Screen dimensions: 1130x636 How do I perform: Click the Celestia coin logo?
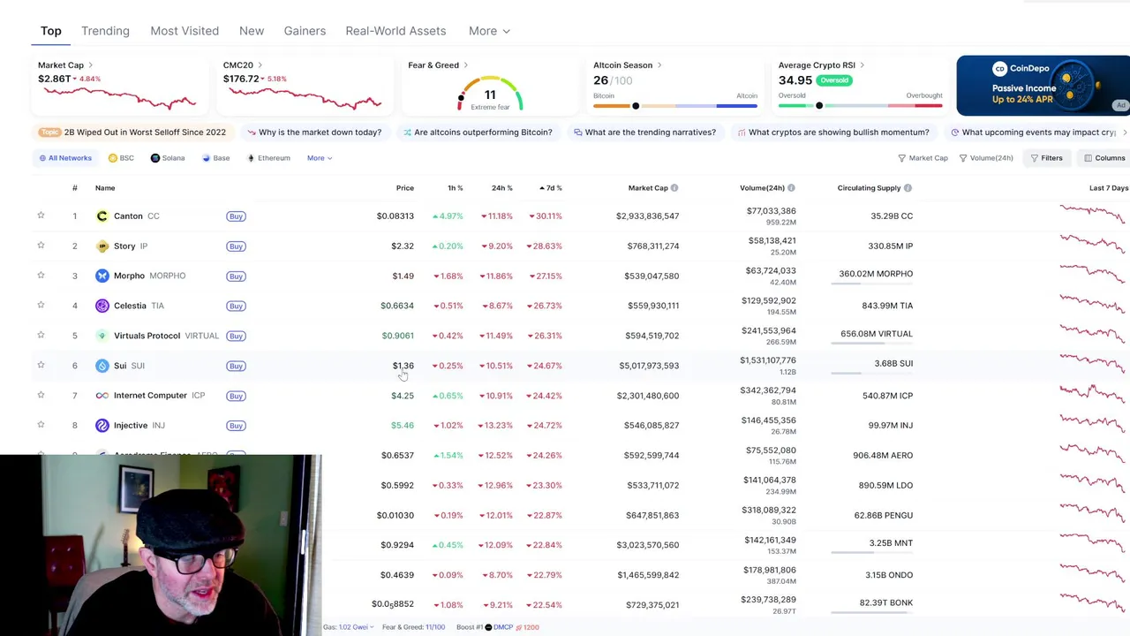click(102, 306)
